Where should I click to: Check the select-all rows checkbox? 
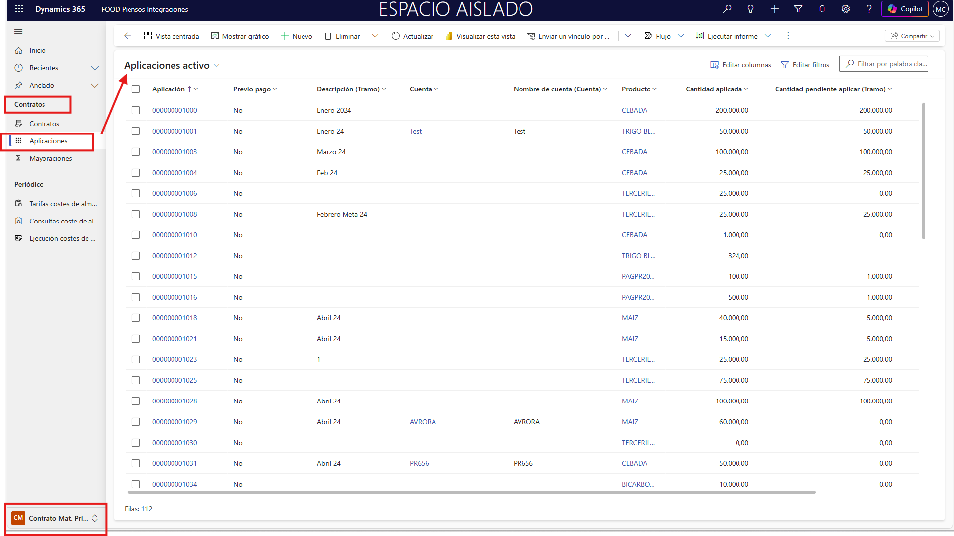click(x=136, y=89)
